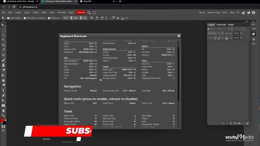Open the zoom factor 1x dropdown
The height and width of the screenshot is (146, 260).
coord(66,18)
